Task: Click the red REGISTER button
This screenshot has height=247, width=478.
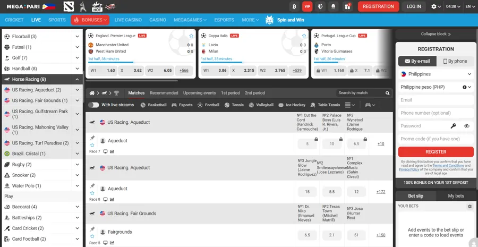Action: click(436, 152)
